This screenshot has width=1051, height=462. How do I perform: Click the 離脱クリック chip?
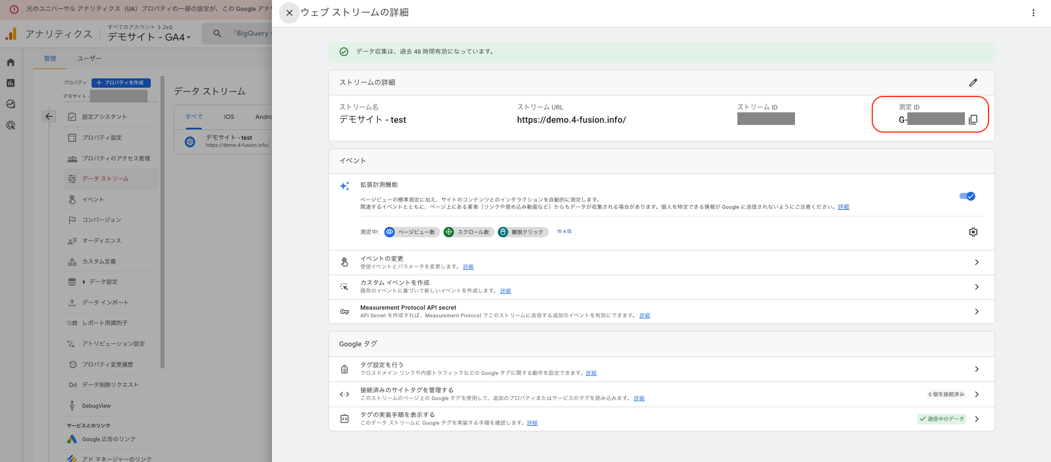pyautogui.click(x=523, y=232)
